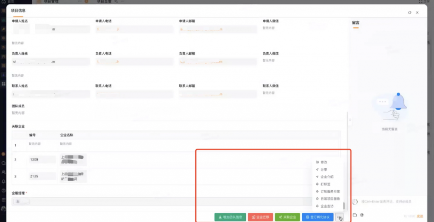Choose 分享 in the popup menu
This screenshot has height=222, width=434.
pos(324,169)
